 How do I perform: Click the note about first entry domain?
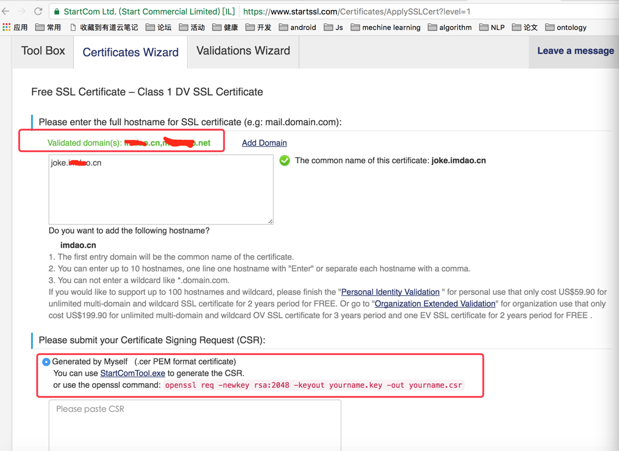pos(171,257)
